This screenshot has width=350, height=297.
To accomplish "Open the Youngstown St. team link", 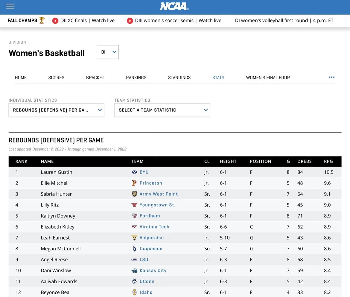I will [x=157, y=205].
